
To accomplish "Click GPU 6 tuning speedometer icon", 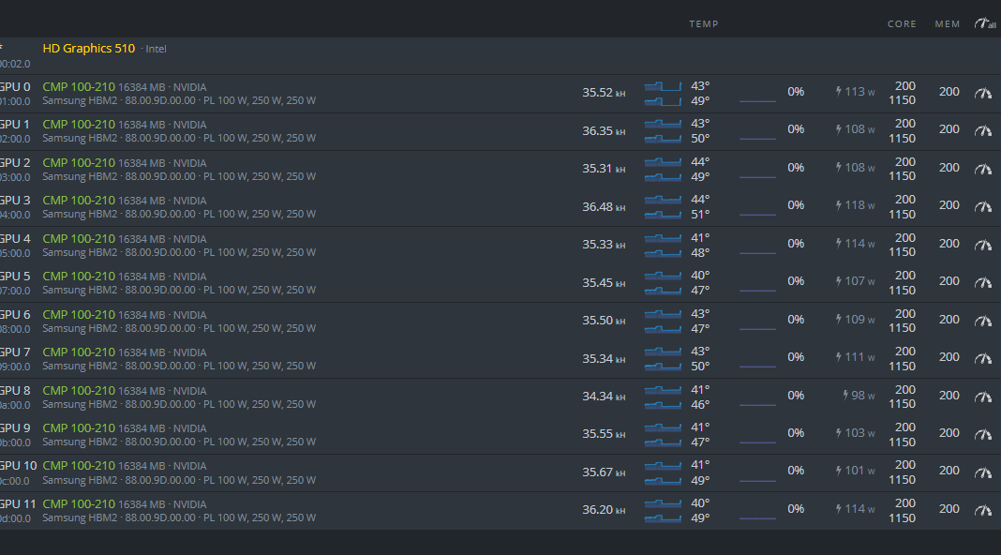I will [982, 321].
